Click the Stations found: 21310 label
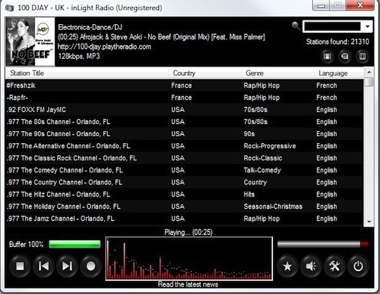 pyautogui.click(x=338, y=42)
